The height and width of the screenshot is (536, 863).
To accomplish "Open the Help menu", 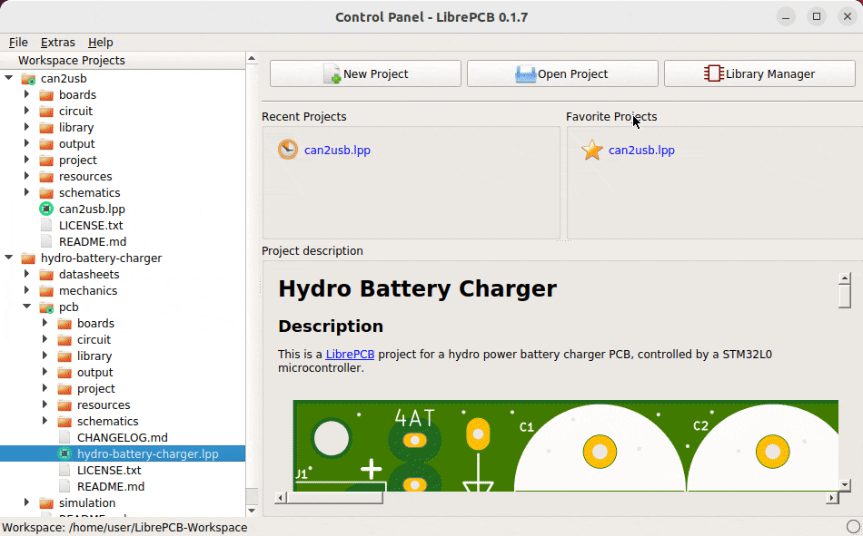I will [101, 43].
